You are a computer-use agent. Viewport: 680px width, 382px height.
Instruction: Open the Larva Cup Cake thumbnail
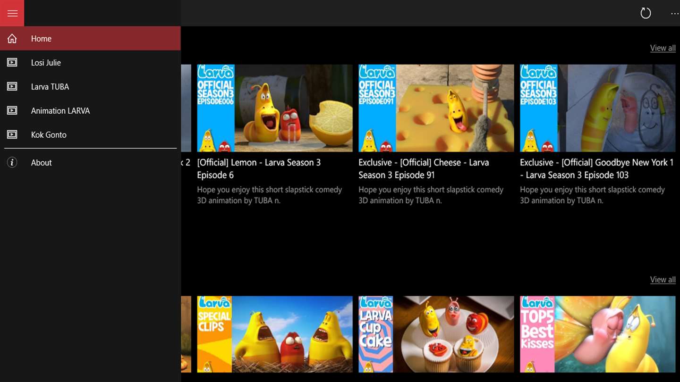436,334
